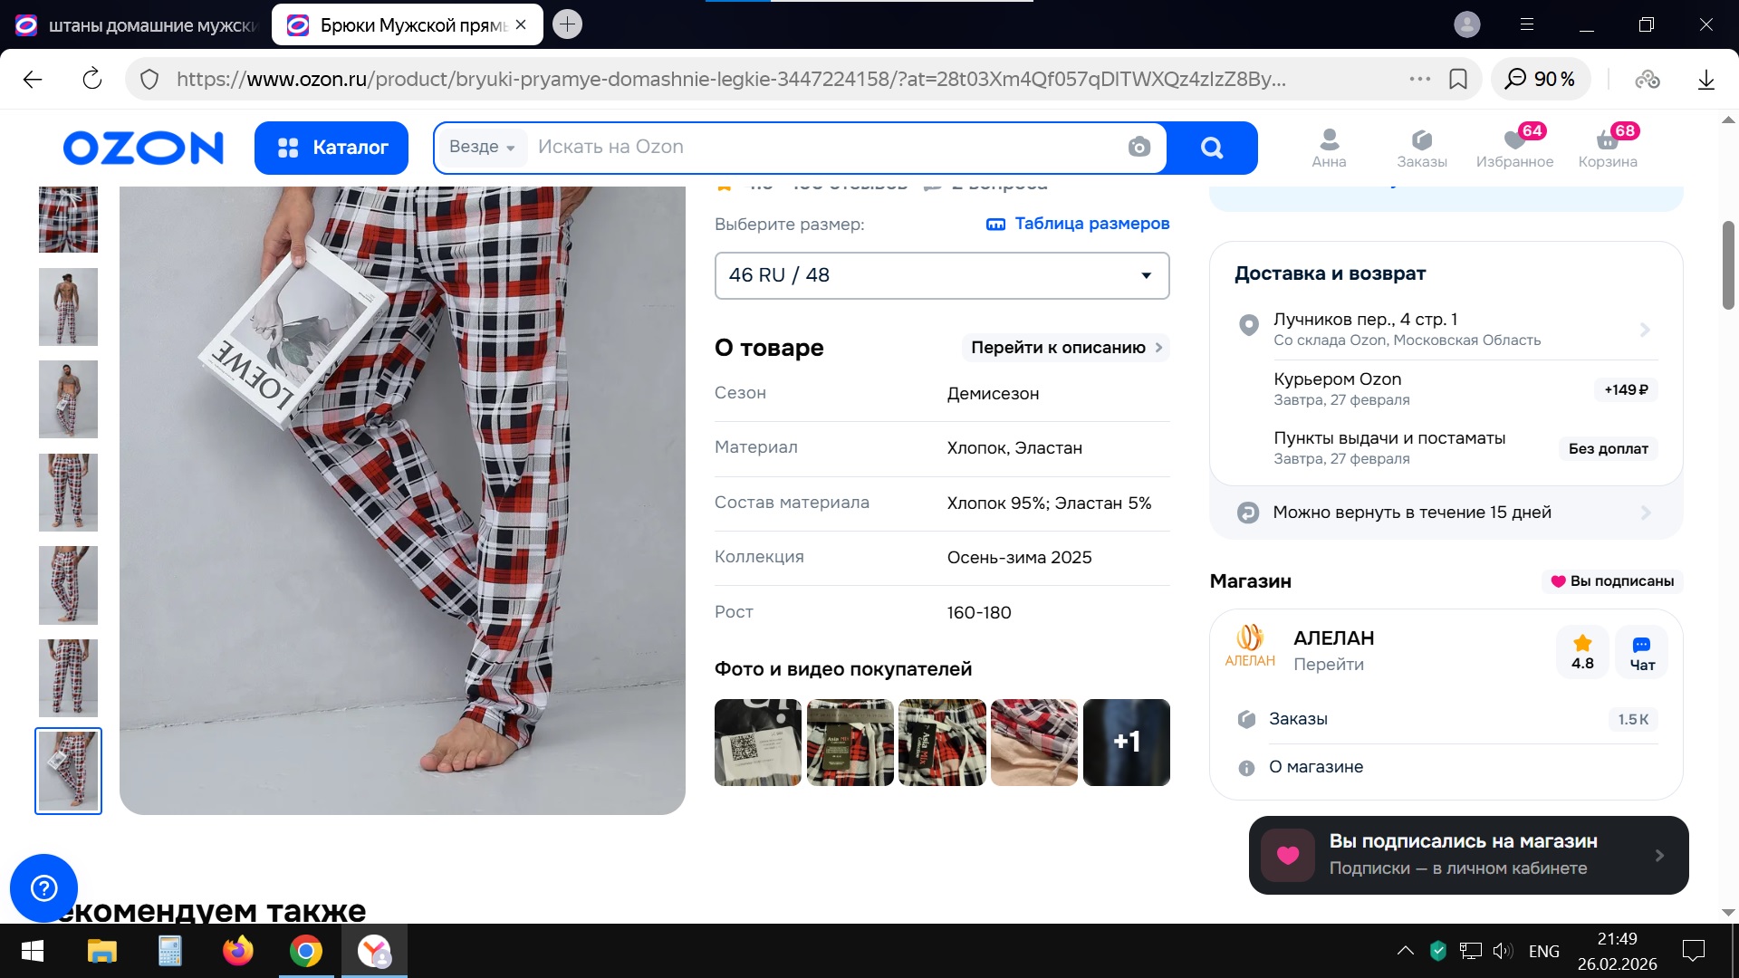This screenshot has width=1739, height=978.
Task: Click the +1 customer photos thumbnail
Action: pos(1126,742)
